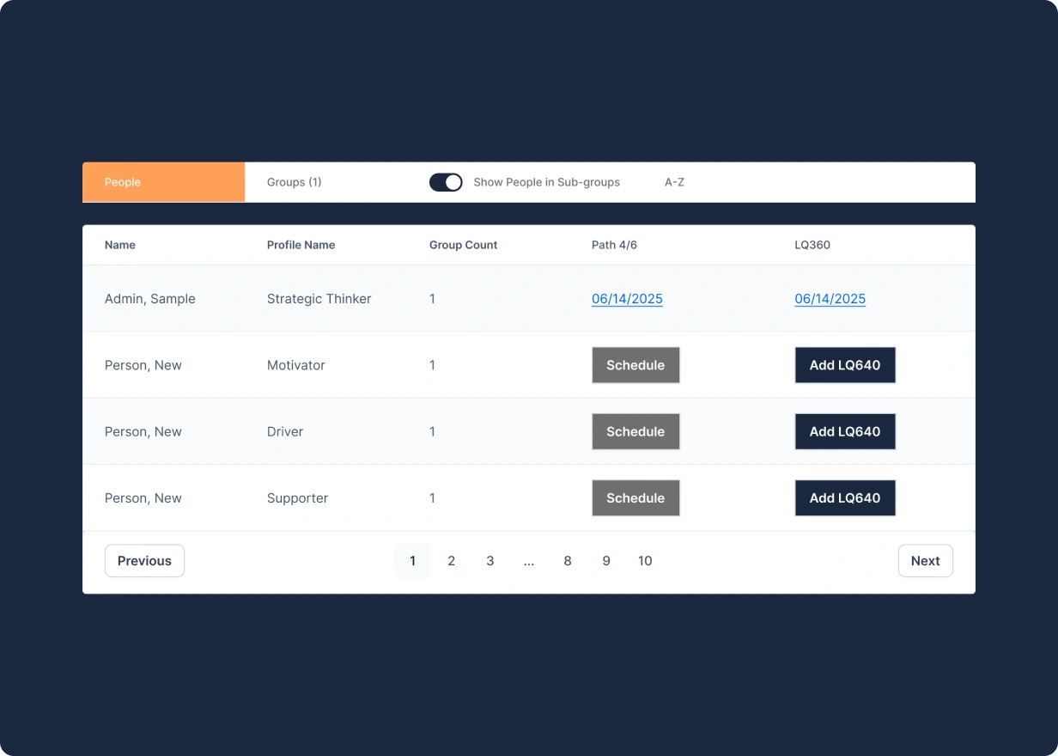Click Add LQ640 in the Driver row

[x=845, y=431]
